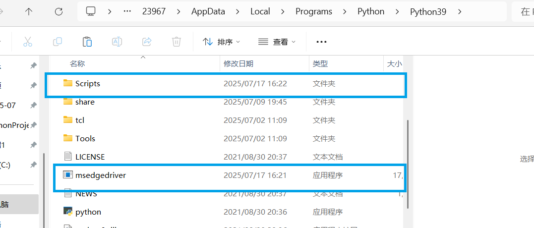This screenshot has height=228, width=534.
Task: Navigate to Local in the address bar
Action: [x=260, y=11]
